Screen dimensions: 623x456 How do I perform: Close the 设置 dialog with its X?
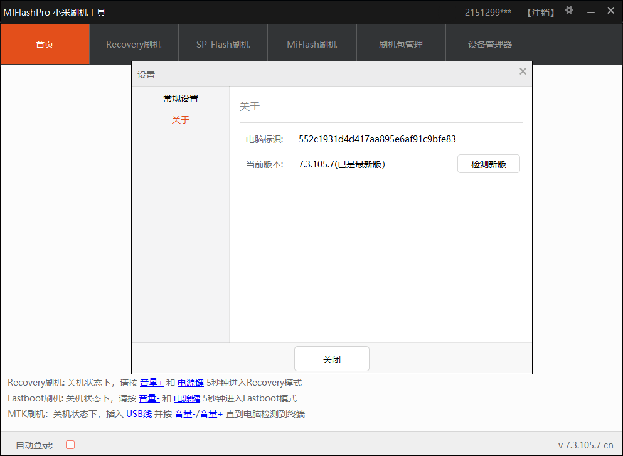(523, 71)
